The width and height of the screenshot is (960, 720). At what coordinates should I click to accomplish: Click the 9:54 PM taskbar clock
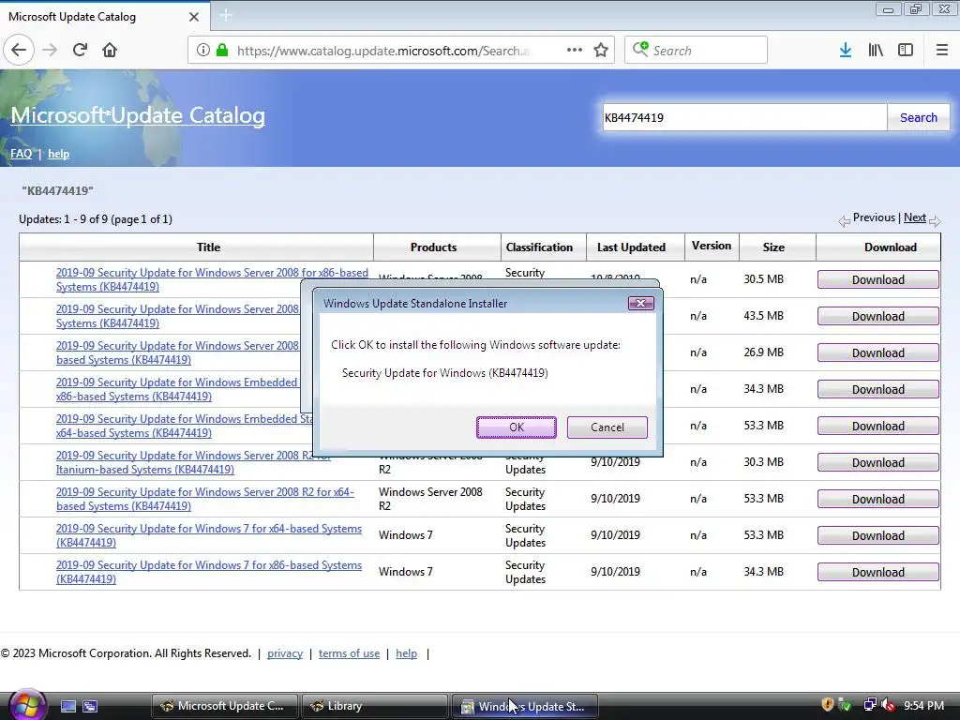pos(923,706)
